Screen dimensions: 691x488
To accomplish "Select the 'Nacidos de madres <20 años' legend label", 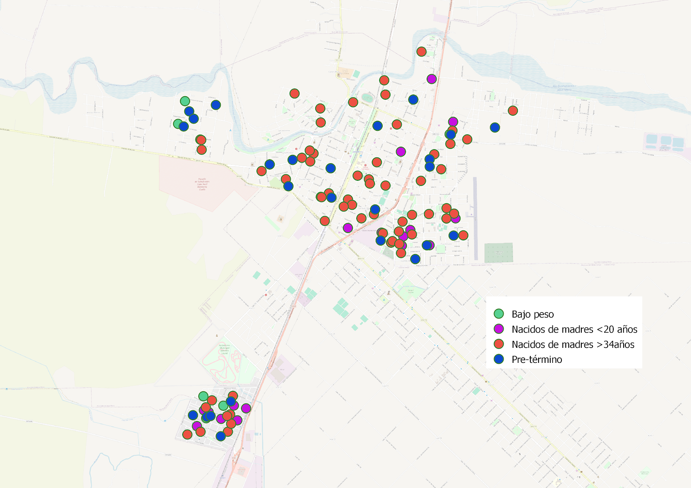I will (574, 329).
